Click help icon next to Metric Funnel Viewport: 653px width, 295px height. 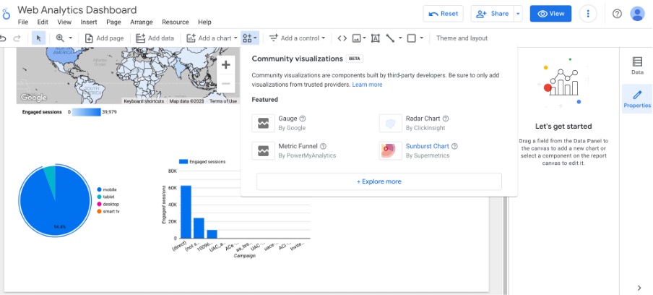tap(323, 146)
